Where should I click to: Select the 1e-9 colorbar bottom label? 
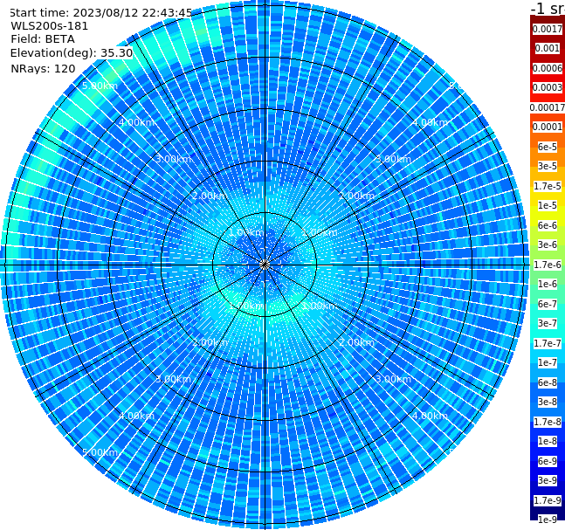[x=548, y=520]
